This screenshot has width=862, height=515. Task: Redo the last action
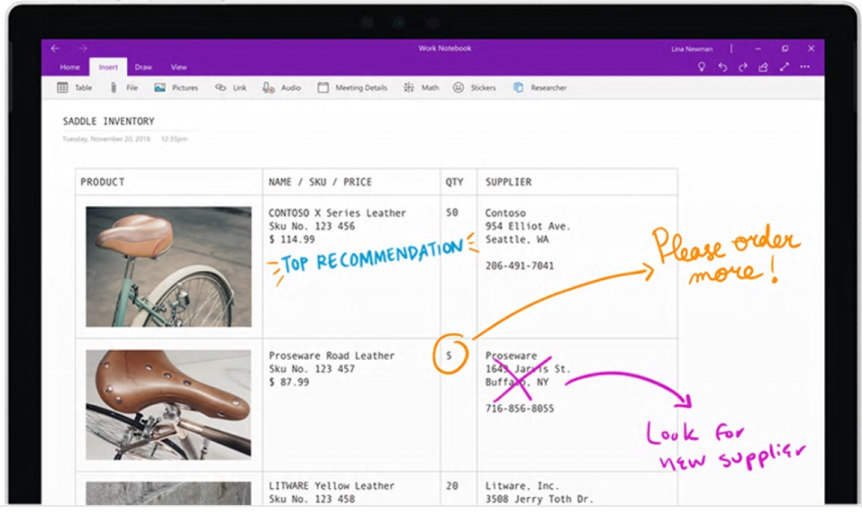(x=742, y=67)
